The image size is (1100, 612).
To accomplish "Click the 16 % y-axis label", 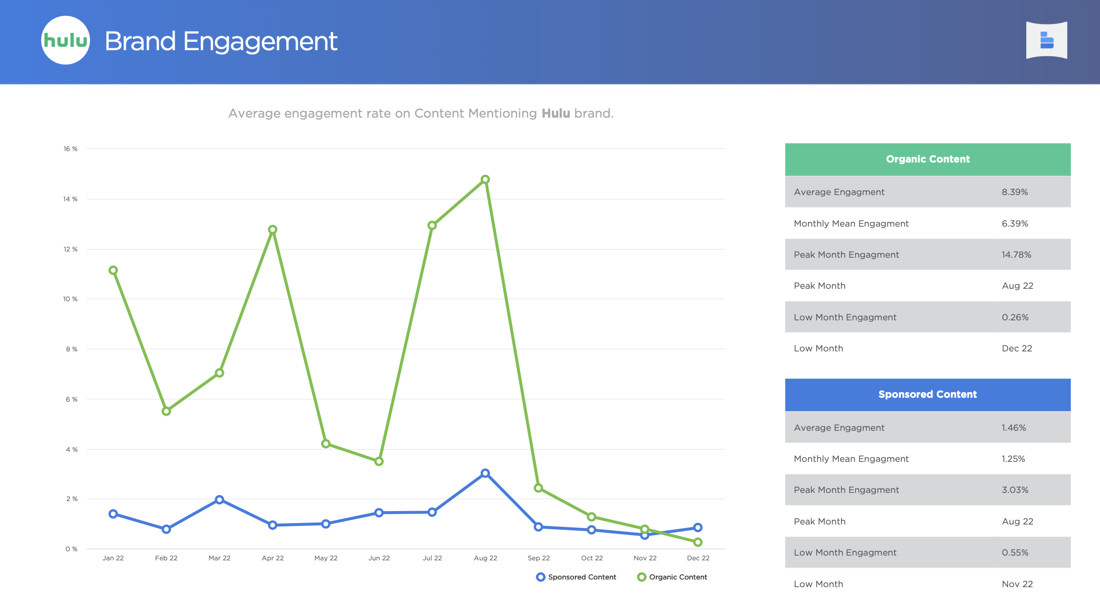I will (70, 149).
